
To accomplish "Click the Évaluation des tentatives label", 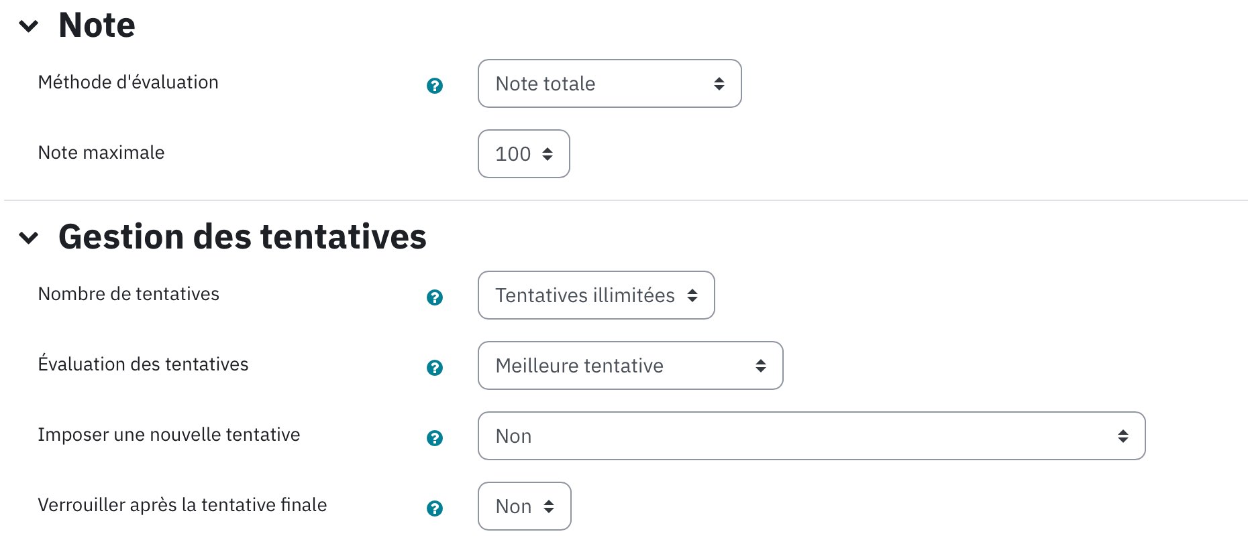I will 143,364.
